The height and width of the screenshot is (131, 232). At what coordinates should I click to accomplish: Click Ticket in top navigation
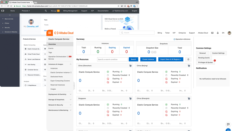(x=167, y=33)
